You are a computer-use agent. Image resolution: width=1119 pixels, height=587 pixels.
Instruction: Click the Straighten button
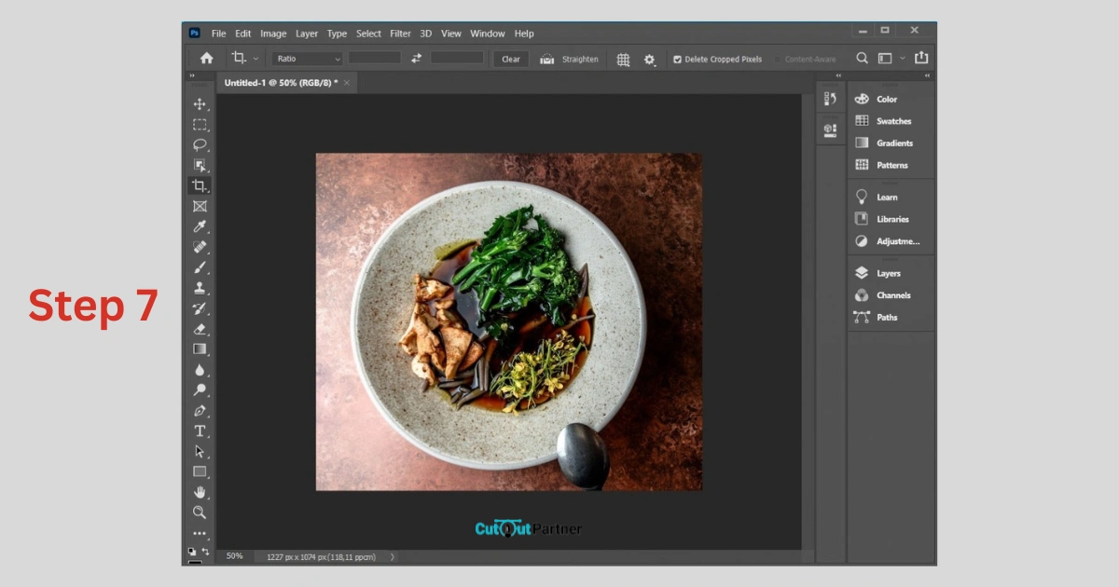tap(570, 59)
